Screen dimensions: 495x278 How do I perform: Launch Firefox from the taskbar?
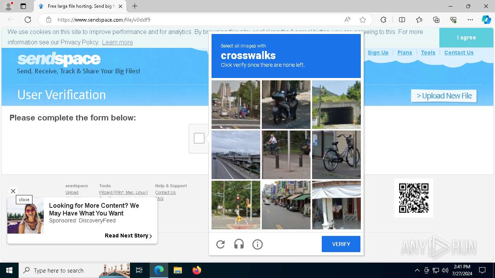pos(197,270)
